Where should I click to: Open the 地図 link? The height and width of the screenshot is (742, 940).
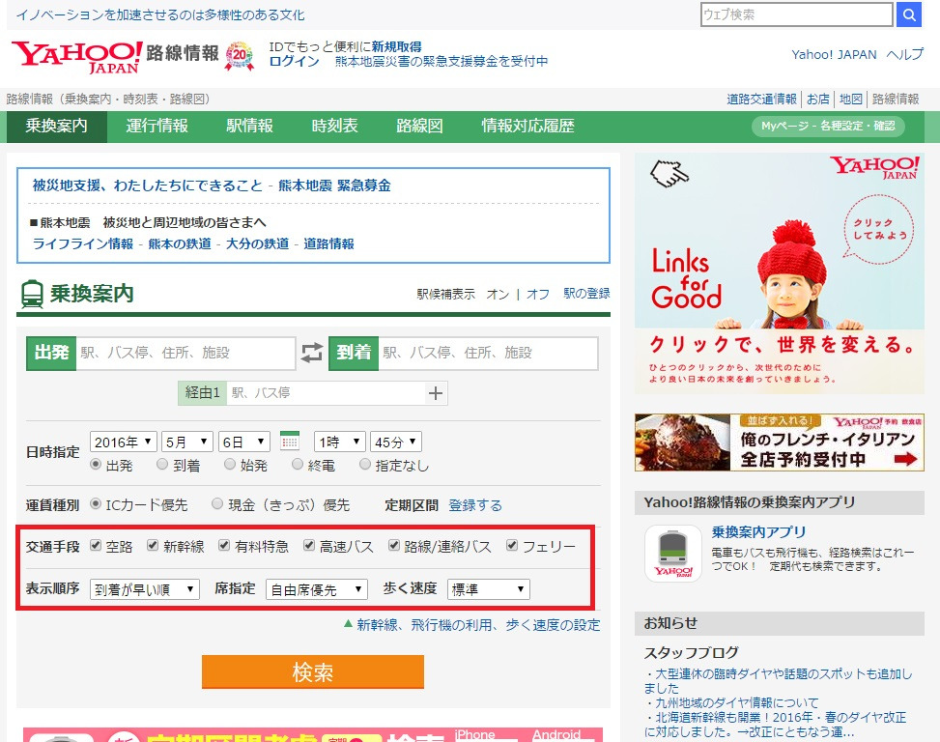[851, 99]
